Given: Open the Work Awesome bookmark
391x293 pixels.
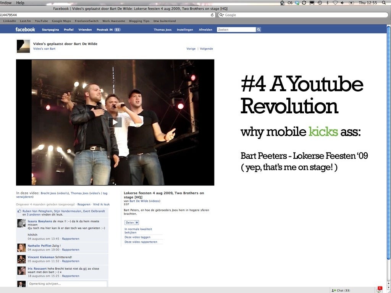Looking at the screenshot, I should point(114,21).
